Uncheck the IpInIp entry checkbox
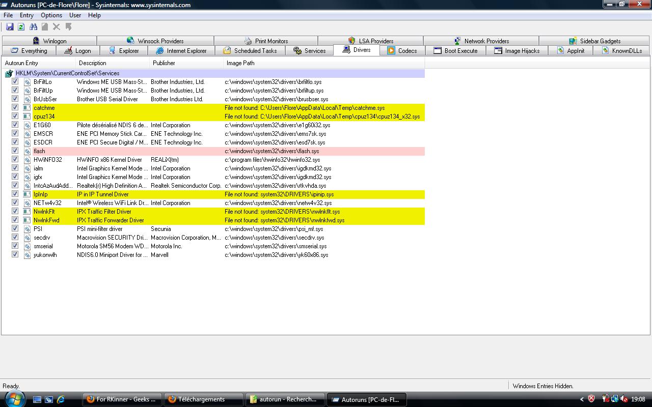The image size is (652, 407). coord(15,194)
